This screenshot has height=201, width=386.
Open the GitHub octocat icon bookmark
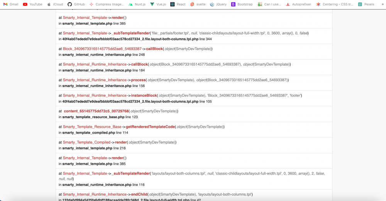69,4
